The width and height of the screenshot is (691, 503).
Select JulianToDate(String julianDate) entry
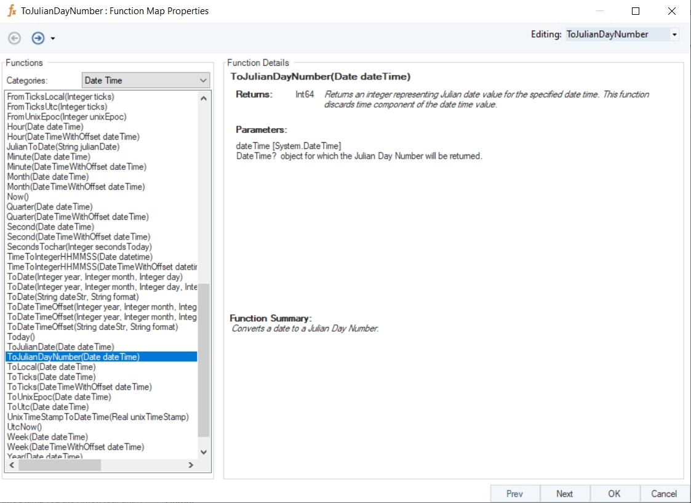[63, 147]
